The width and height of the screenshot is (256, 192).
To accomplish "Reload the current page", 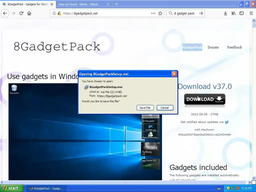I will (21, 13).
